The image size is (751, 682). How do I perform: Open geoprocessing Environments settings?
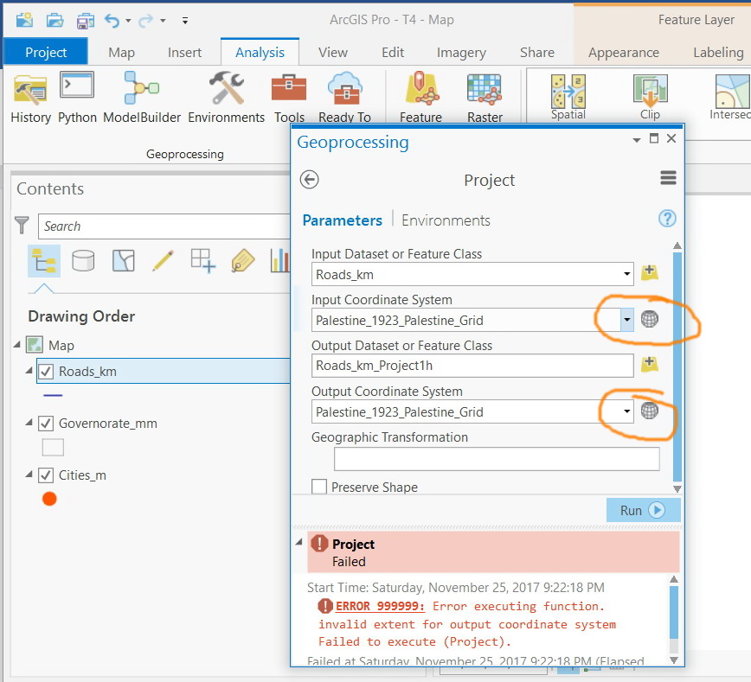click(226, 97)
